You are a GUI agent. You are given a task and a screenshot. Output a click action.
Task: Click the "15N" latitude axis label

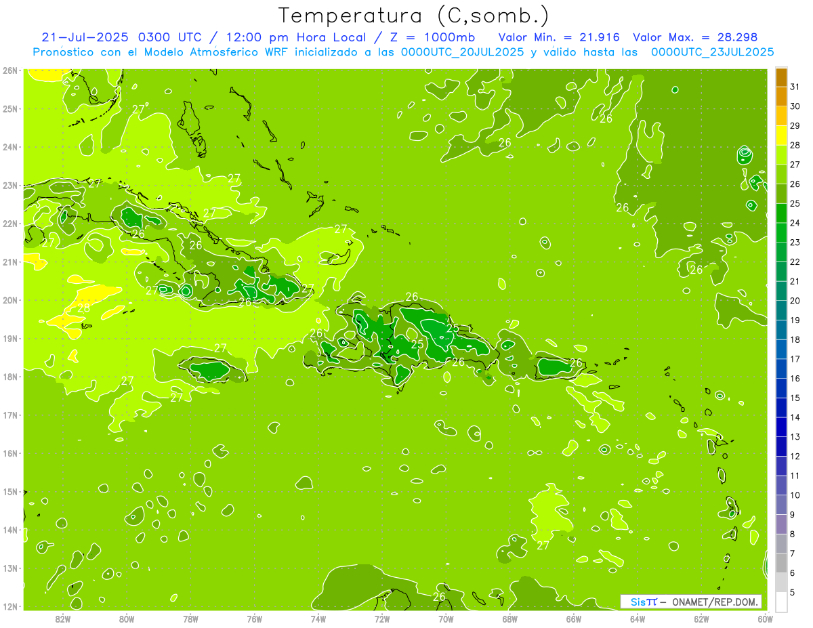coord(10,491)
